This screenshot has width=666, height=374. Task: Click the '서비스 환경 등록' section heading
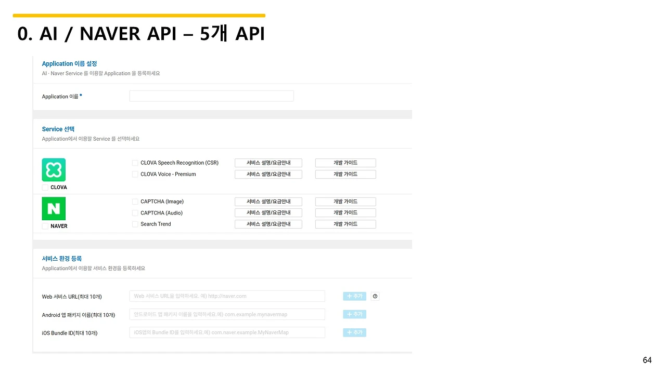coord(62,259)
